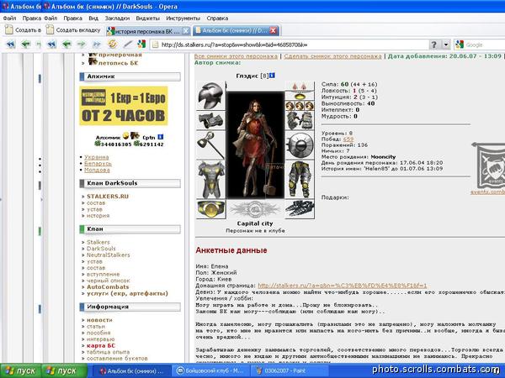The width and height of the screenshot is (505, 378).
Task: Click the smiley icon next to Алхимик
Action: pyautogui.click(x=125, y=135)
